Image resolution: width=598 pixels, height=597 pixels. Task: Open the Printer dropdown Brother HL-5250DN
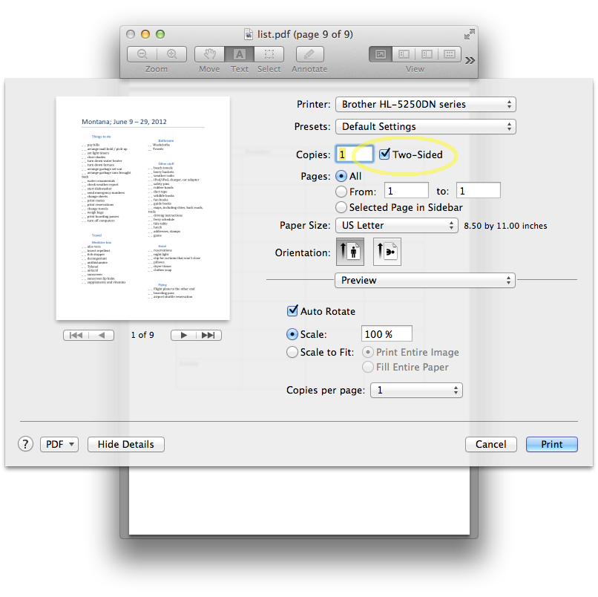[425, 105]
